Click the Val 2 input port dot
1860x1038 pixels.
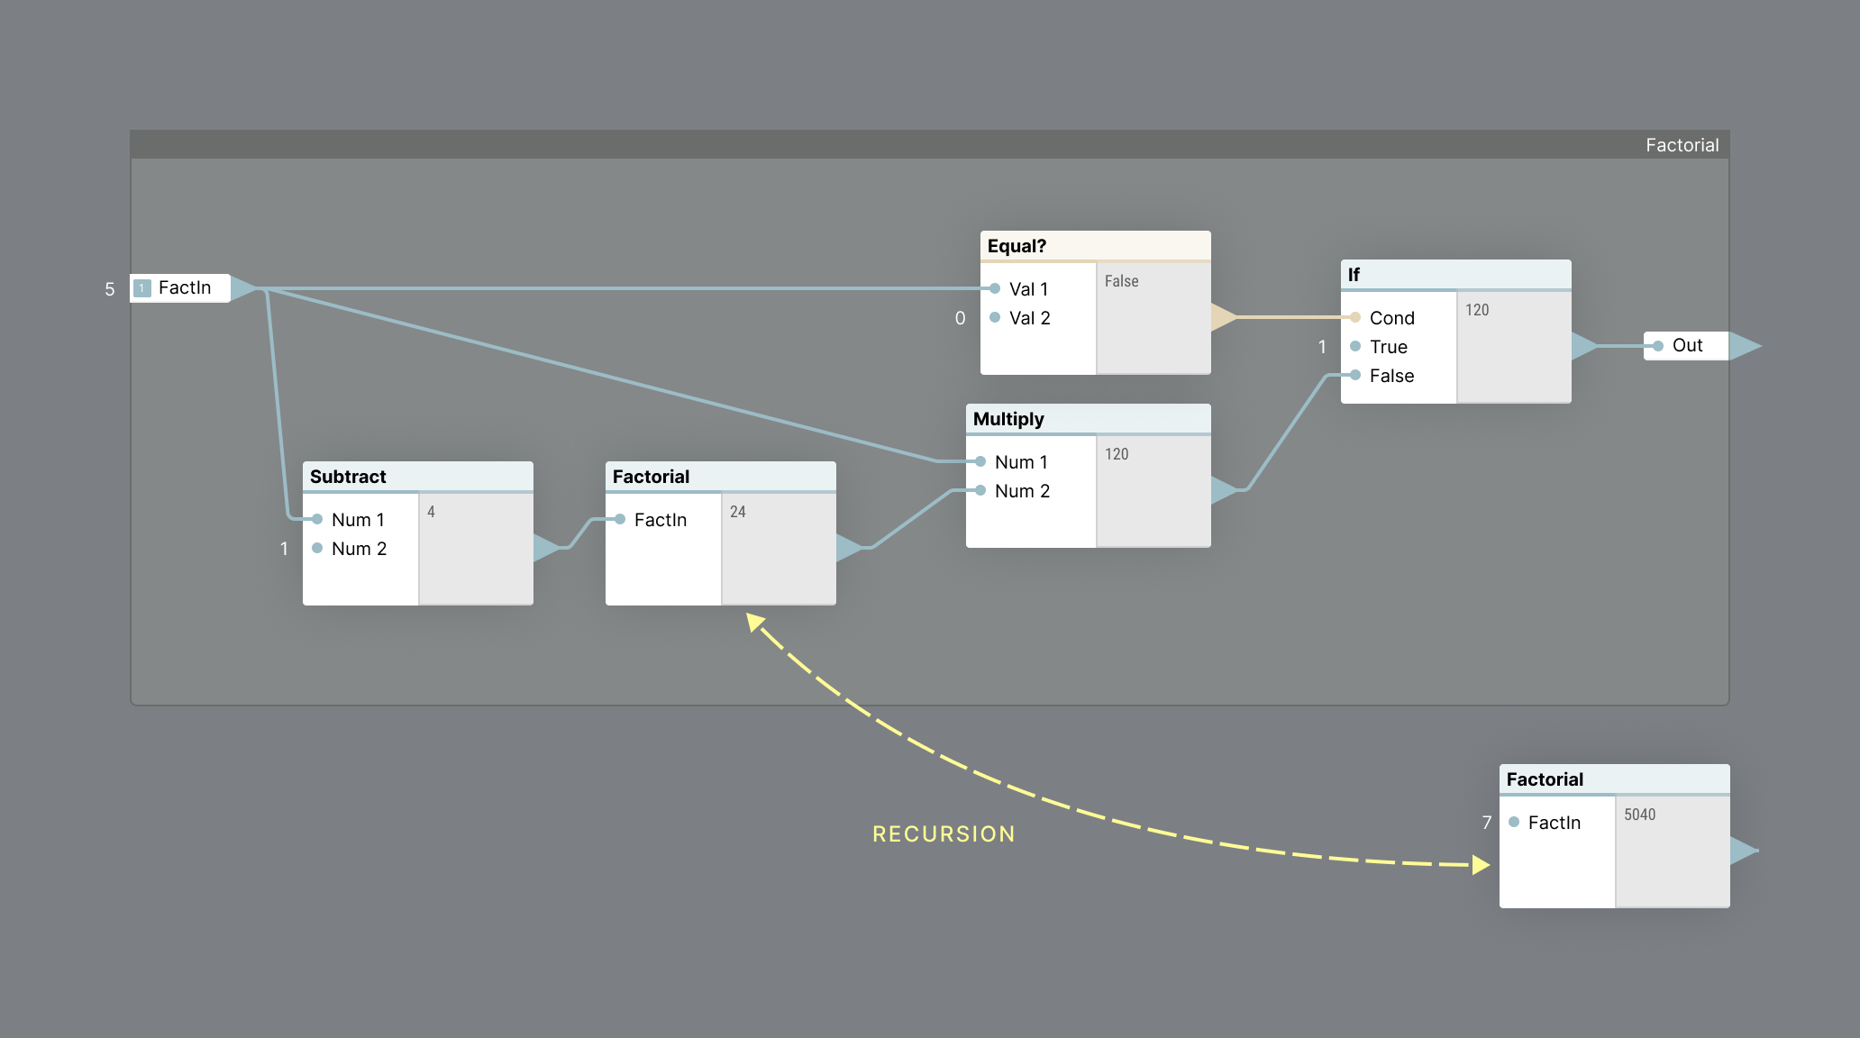coord(995,317)
